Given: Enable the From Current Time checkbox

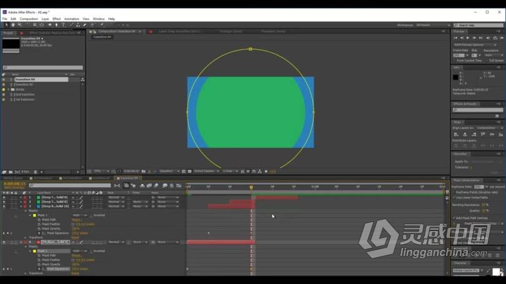Looking at the screenshot, I should point(455,61).
